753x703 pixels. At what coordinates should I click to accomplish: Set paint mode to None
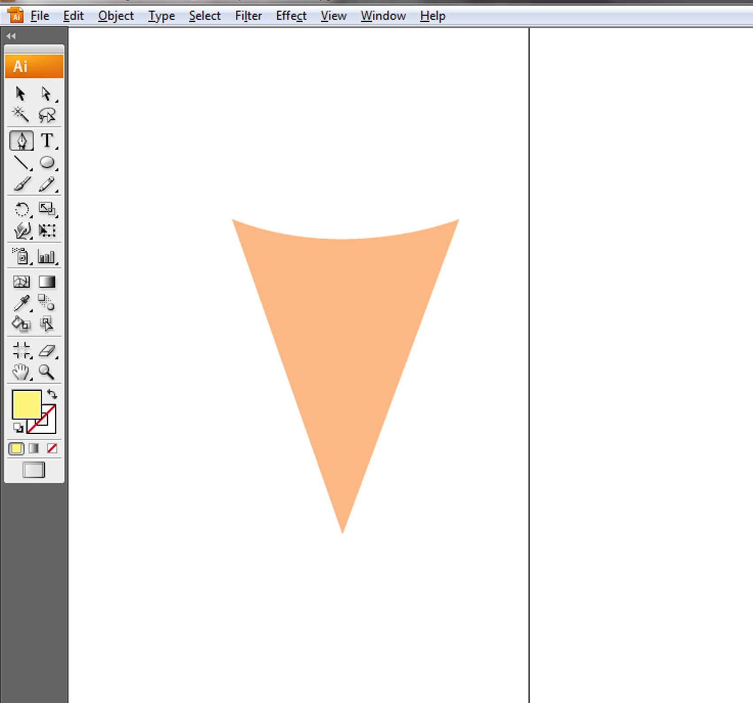point(52,449)
